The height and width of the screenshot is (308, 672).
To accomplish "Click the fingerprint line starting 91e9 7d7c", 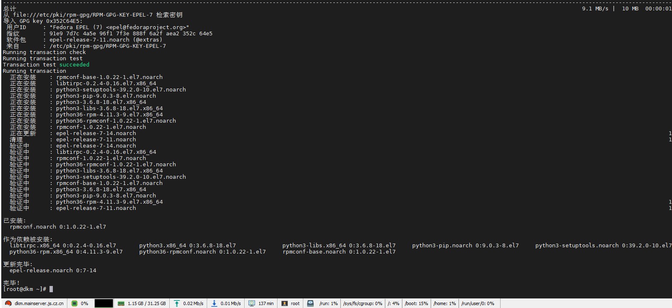I will 131,33.
